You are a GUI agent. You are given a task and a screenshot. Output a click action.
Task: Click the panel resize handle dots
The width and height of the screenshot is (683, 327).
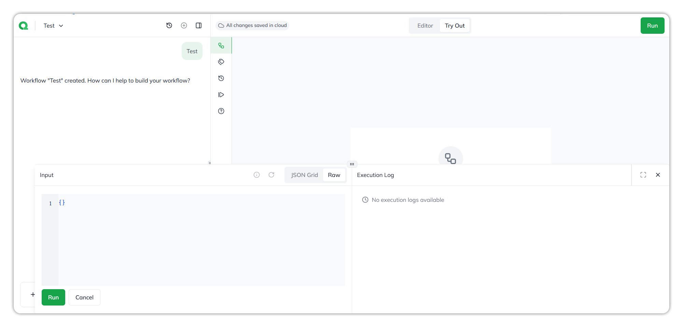point(352,164)
